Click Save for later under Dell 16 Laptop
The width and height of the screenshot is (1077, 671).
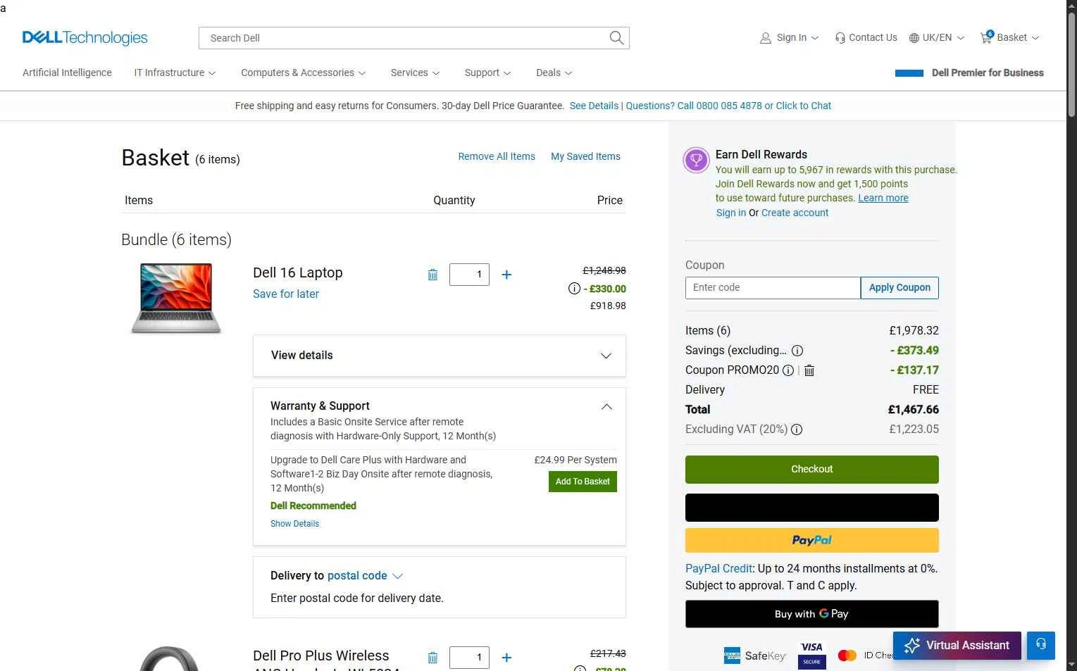point(286,294)
